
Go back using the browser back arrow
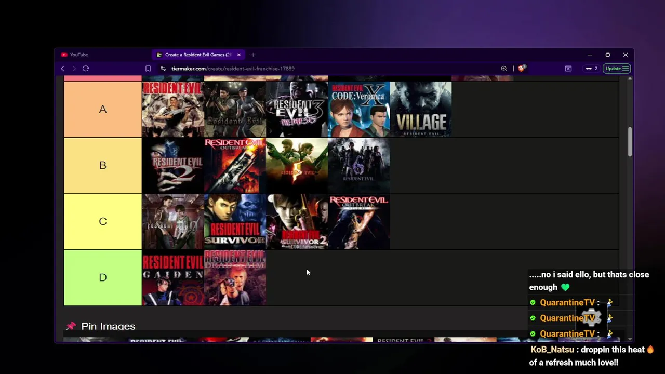coord(62,69)
